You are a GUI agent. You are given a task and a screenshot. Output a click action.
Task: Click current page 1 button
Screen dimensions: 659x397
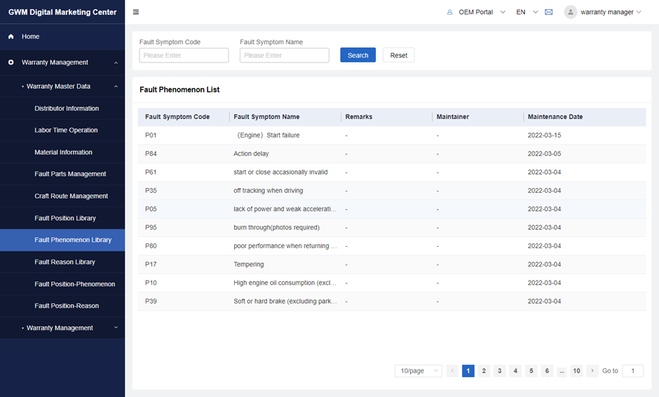tap(468, 370)
